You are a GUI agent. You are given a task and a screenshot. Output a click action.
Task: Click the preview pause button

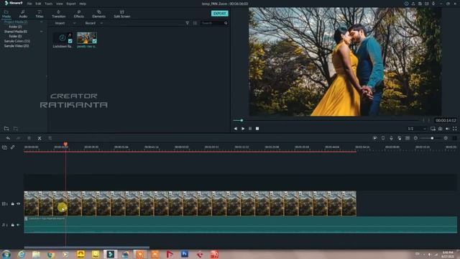250,129
